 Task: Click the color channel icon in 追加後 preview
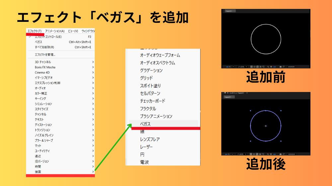click(x=268, y=154)
